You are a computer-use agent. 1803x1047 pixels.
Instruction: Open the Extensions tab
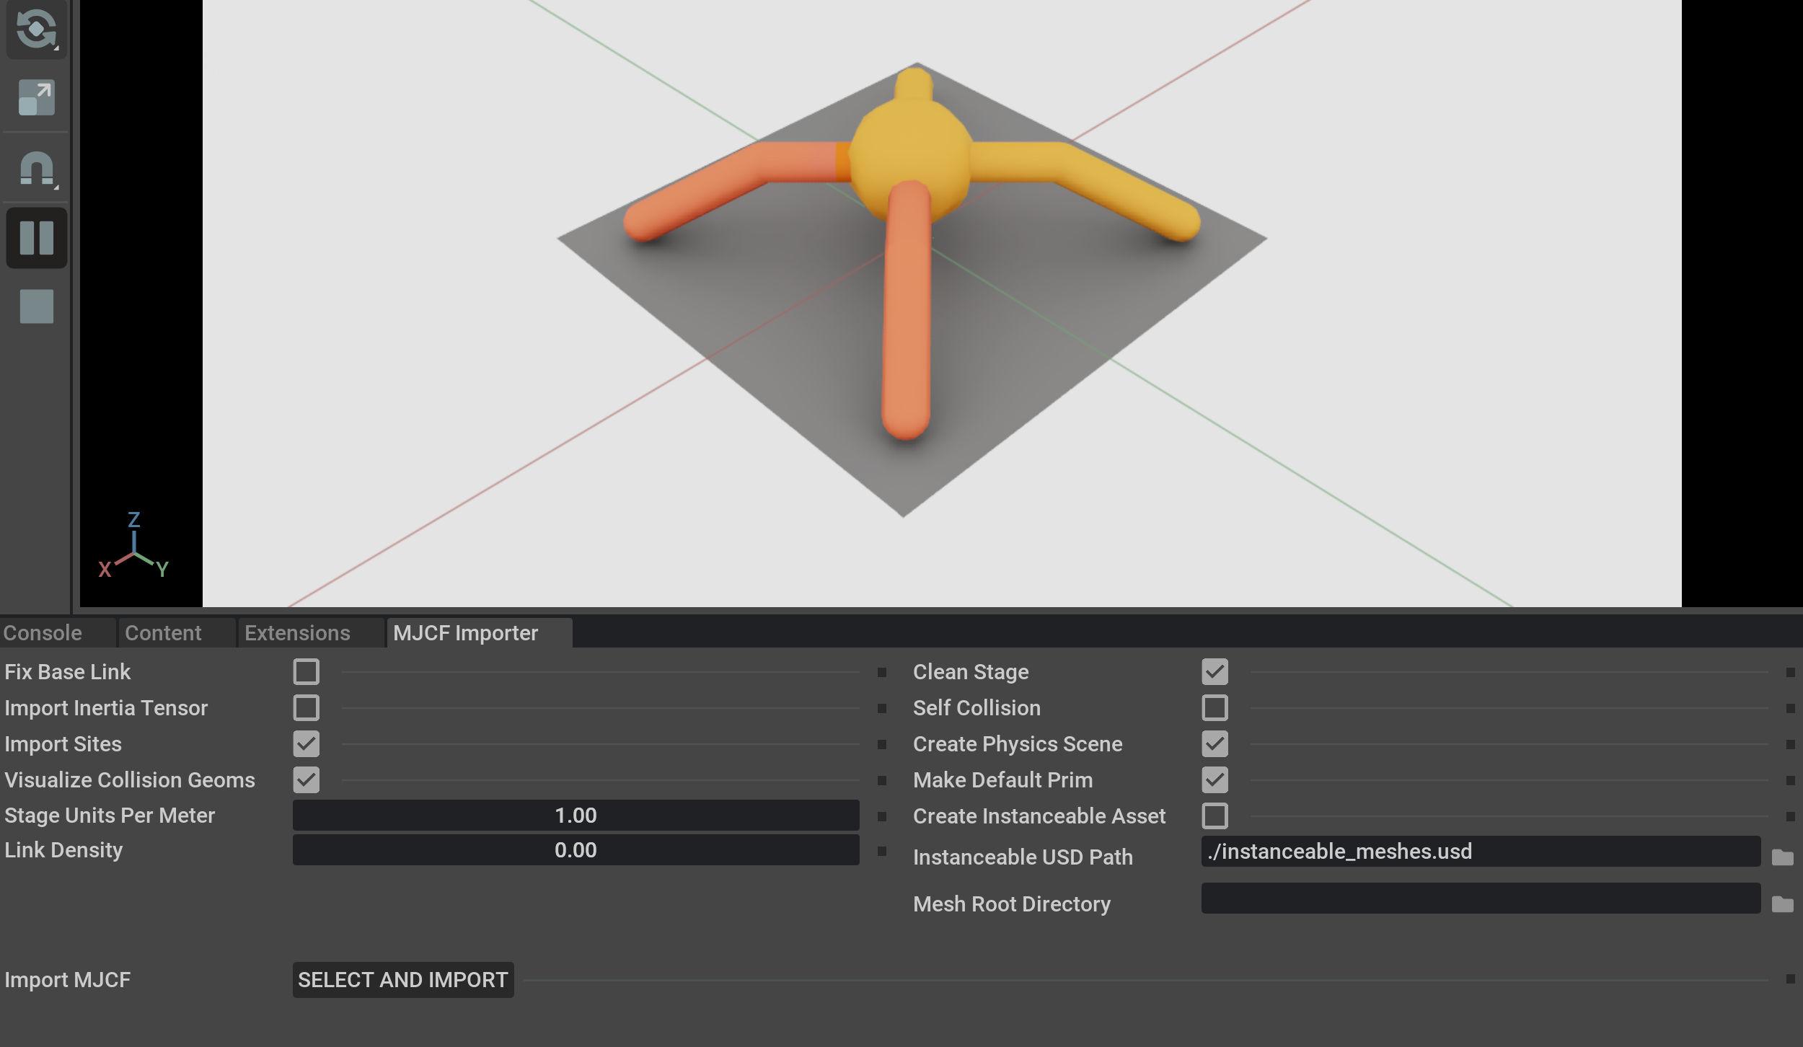coord(297,633)
